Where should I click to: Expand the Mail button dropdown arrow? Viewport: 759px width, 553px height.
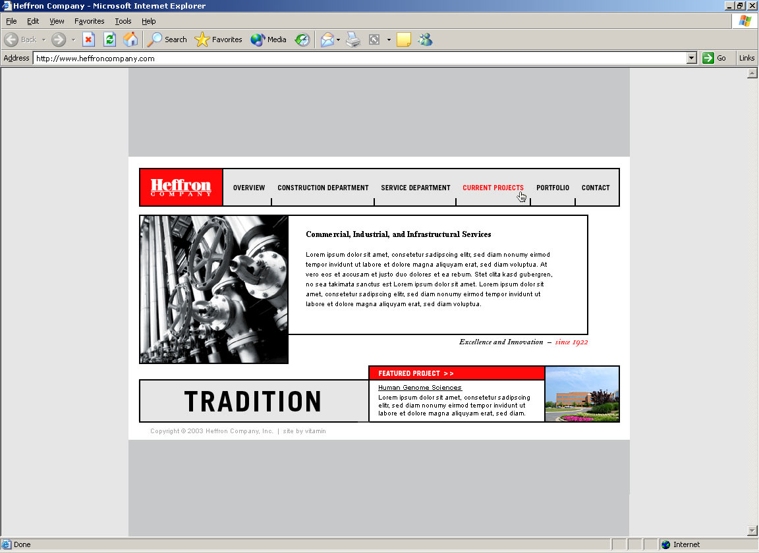[339, 39]
